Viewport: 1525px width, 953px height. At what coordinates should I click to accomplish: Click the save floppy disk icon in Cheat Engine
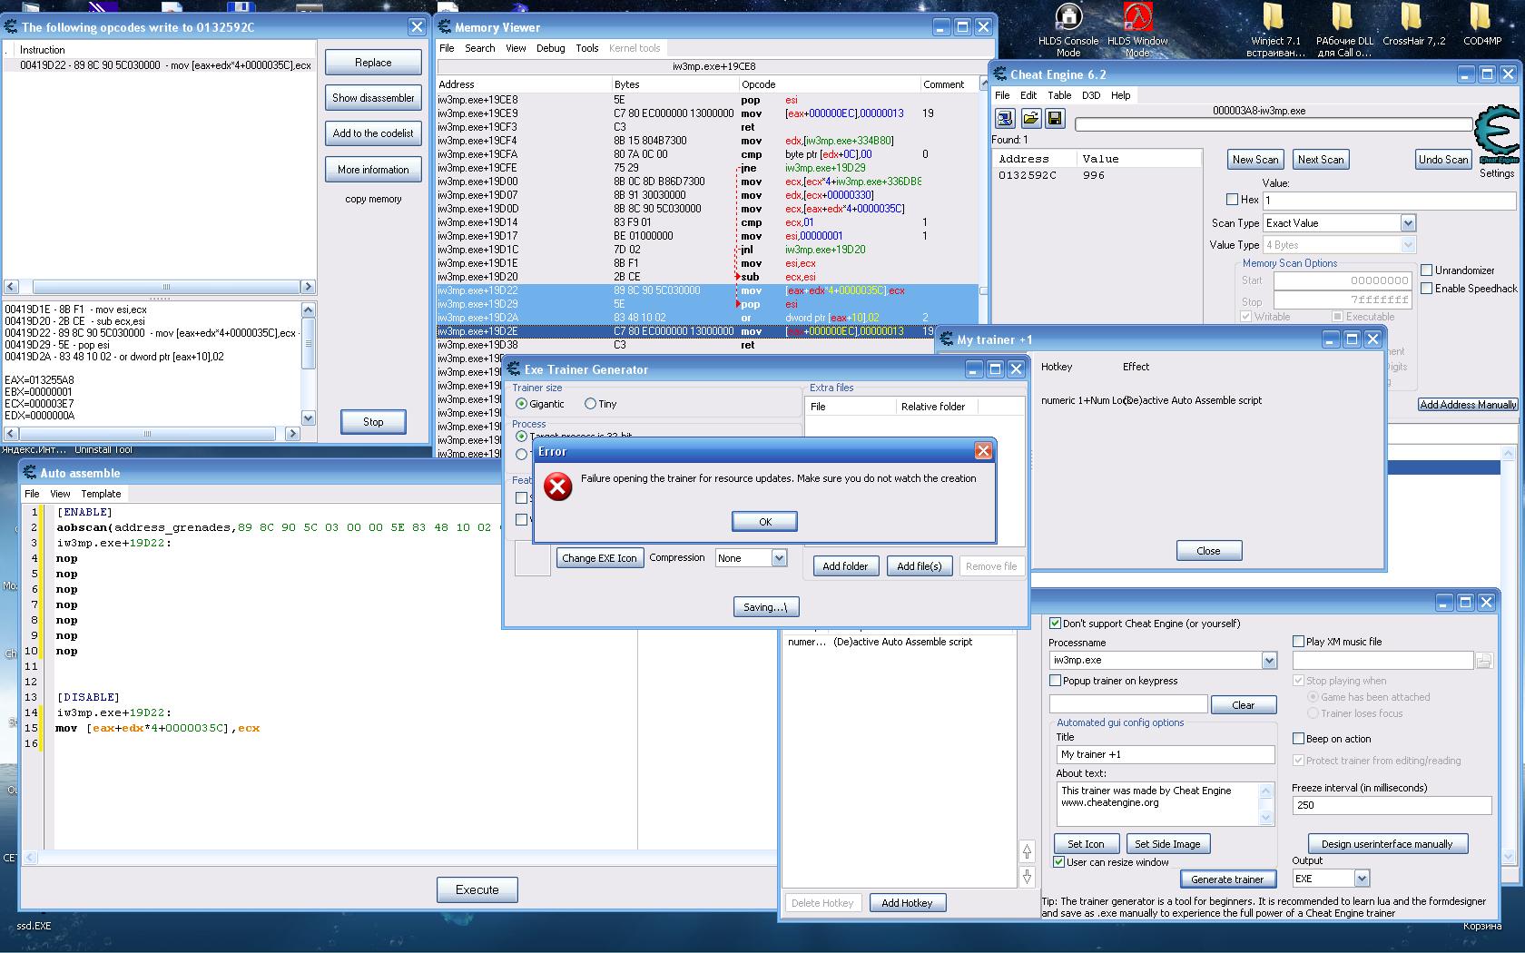coord(1055,118)
